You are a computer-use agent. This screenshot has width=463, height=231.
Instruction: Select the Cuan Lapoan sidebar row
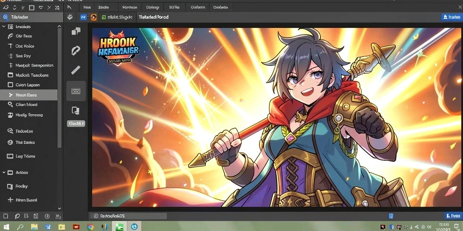[x=29, y=85]
